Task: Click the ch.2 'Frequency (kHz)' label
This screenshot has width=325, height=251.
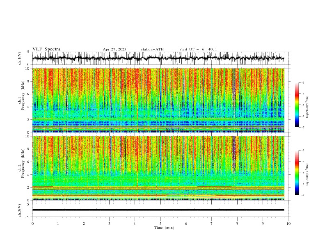Action: (x=23, y=163)
